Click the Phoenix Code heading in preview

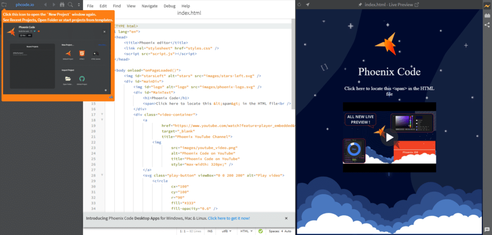point(389,71)
